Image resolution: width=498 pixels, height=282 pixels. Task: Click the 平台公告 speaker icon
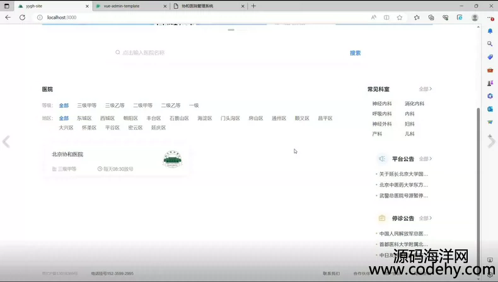tap(382, 159)
